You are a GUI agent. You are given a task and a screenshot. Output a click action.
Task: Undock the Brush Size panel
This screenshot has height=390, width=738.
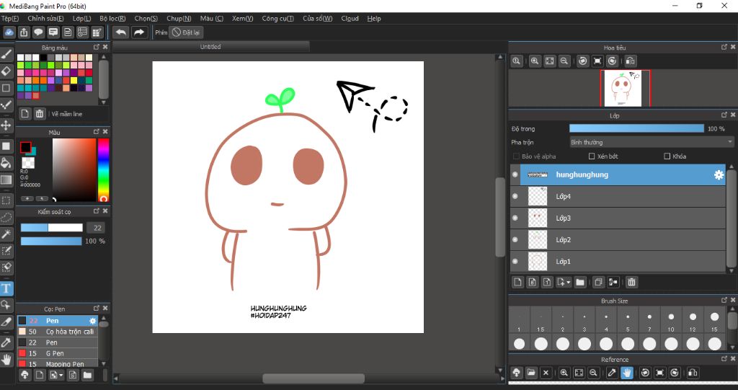[724, 300]
